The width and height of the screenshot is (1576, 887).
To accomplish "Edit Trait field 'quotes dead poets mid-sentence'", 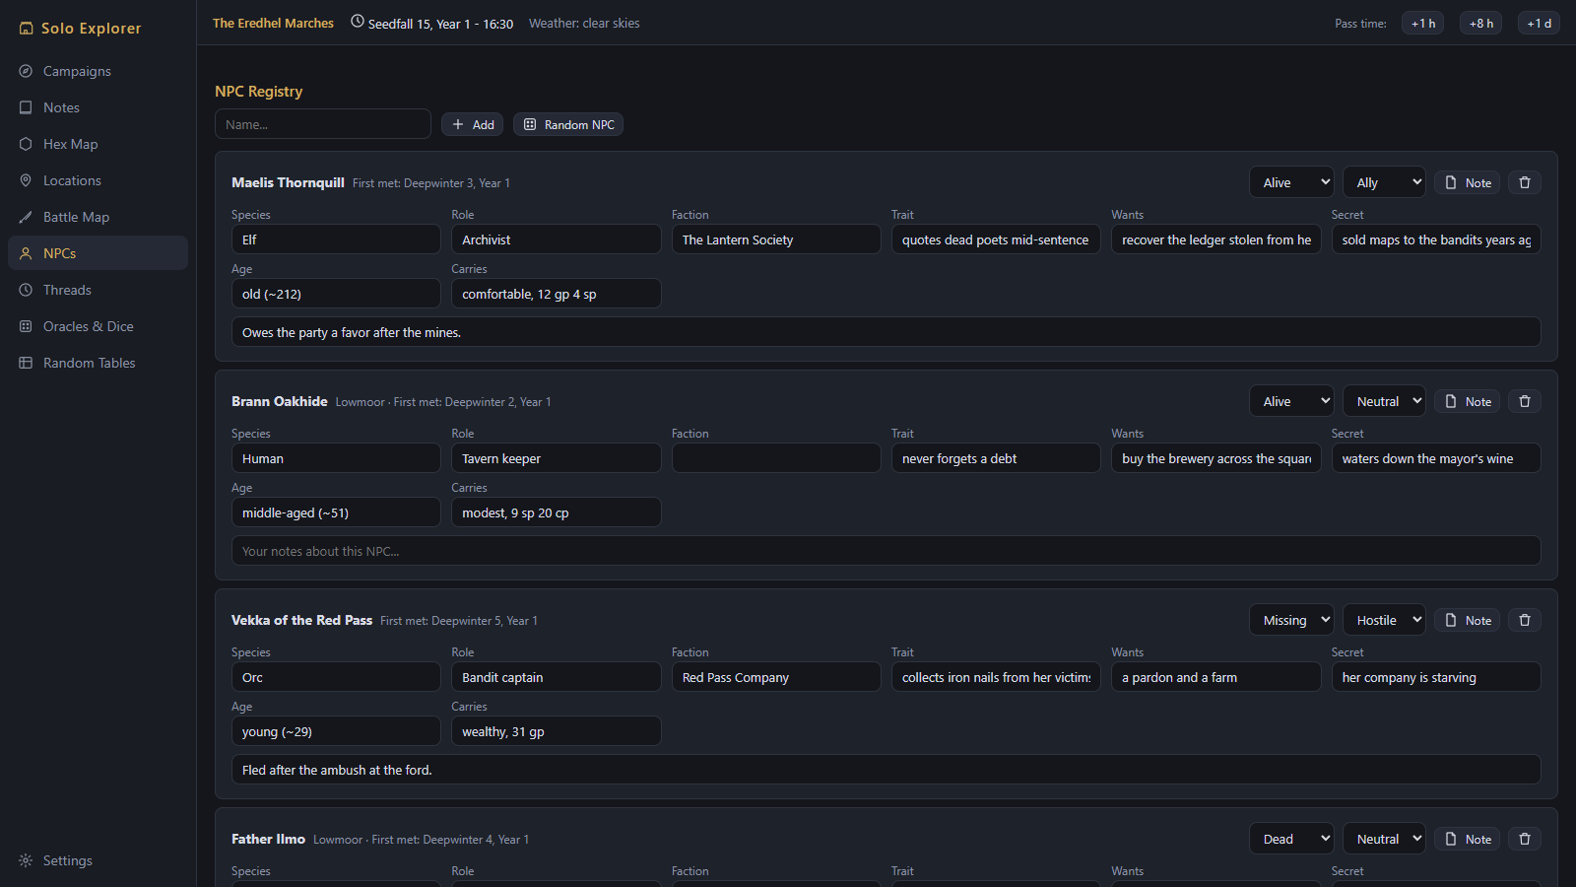I will click(x=996, y=239).
